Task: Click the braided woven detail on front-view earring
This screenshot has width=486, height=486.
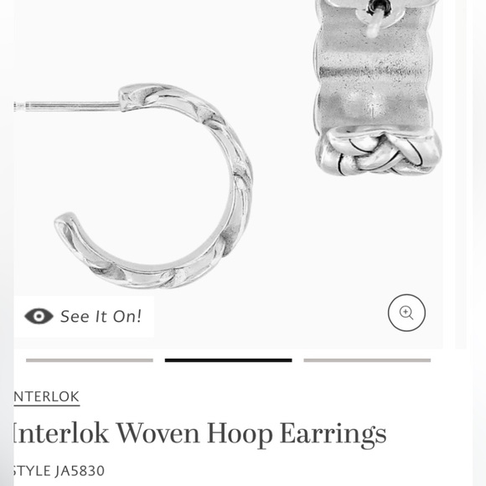Action: (378, 152)
